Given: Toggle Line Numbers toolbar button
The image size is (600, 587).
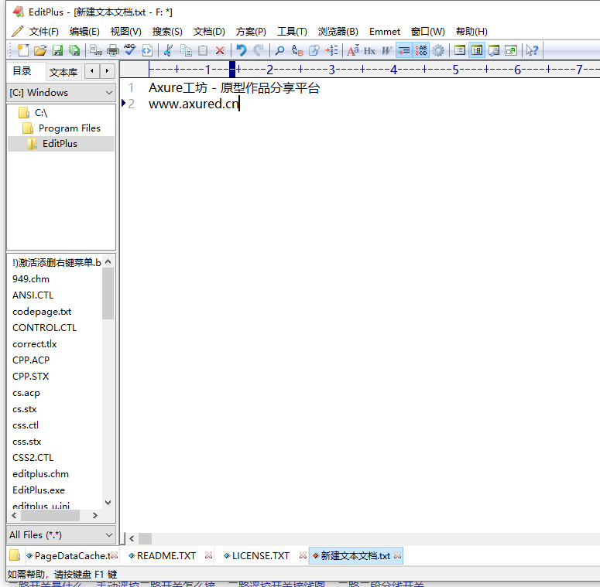Looking at the screenshot, I should pos(421,50).
